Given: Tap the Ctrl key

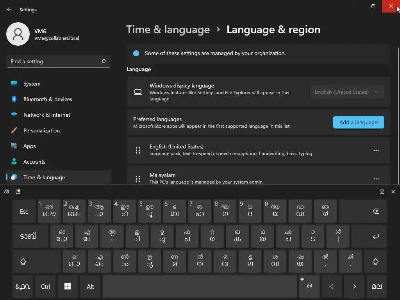Looking at the screenshot, I should [45, 286].
